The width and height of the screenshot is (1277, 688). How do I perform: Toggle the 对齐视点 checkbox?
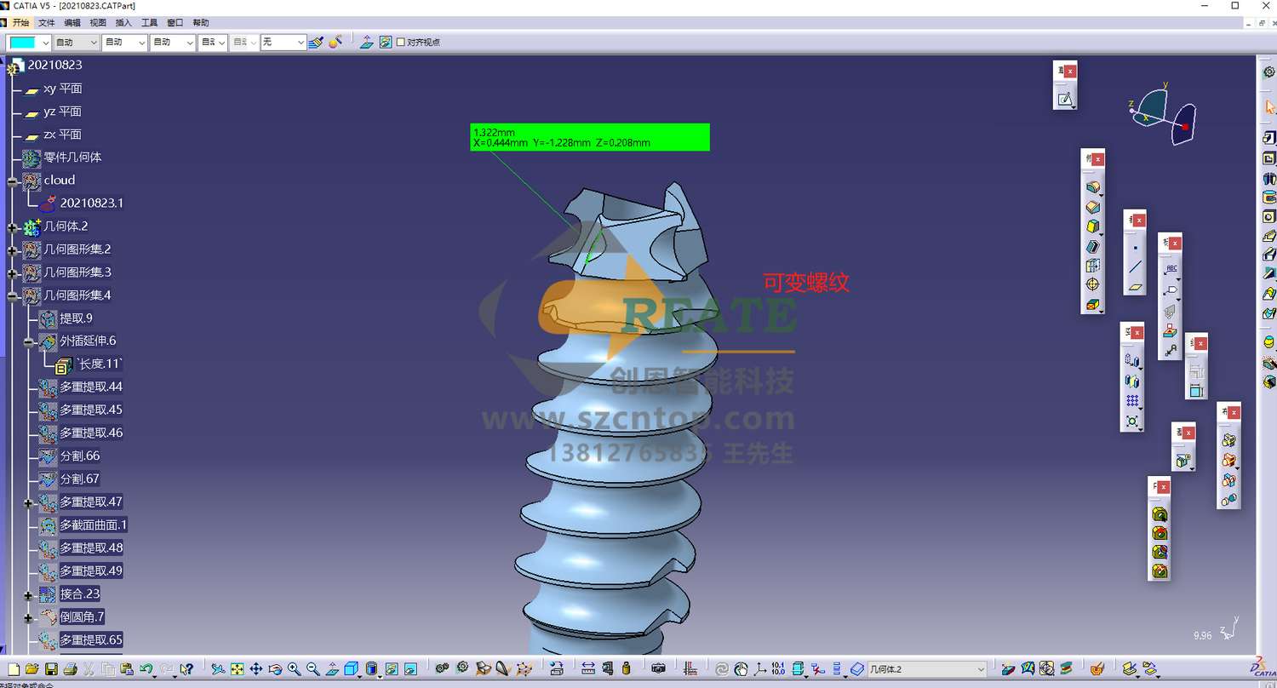(401, 42)
